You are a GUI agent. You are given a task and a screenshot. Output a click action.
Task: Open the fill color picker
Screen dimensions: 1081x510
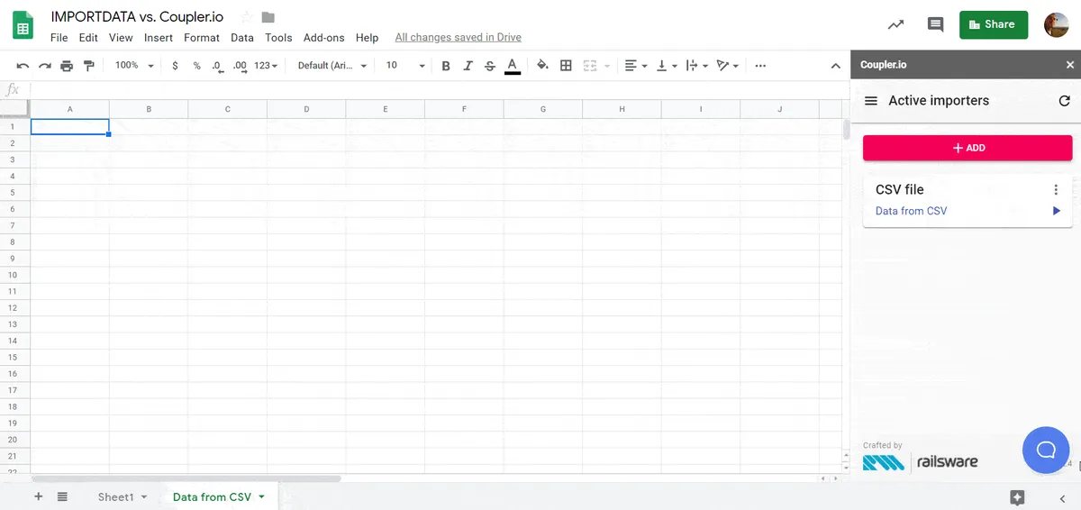tap(542, 66)
